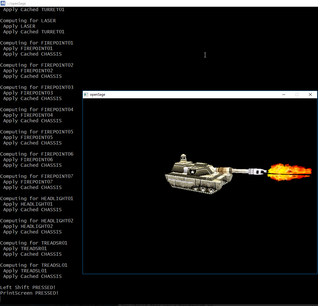This screenshot has width=318, height=306.
Task: Click the disabled maximize button of openSage
Action: 297,94
